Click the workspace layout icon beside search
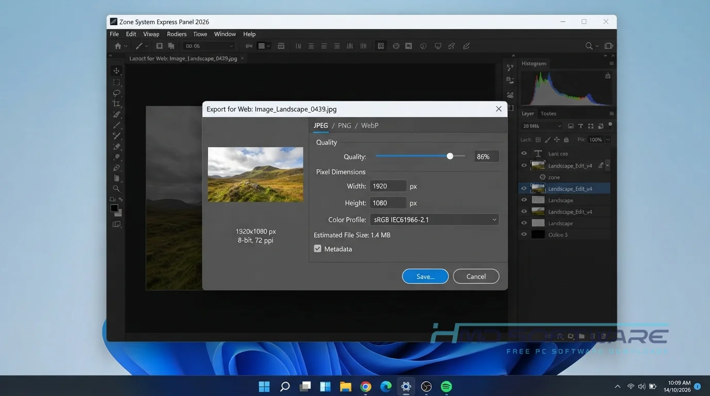 coord(608,46)
